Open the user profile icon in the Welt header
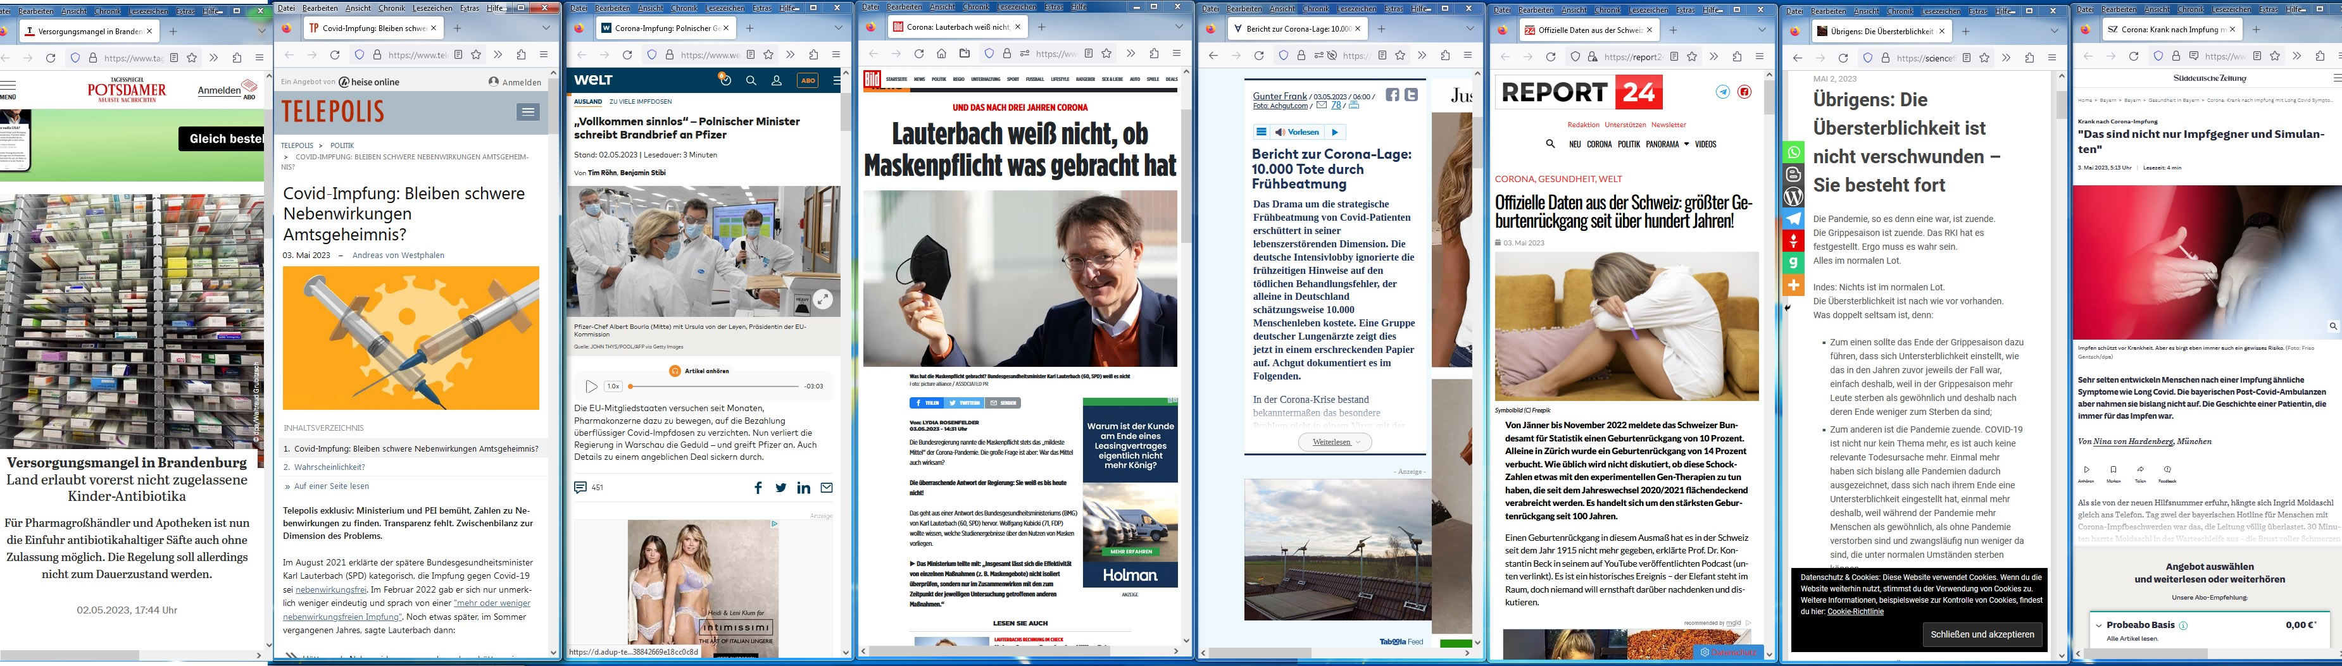Image resolution: width=2342 pixels, height=666 pixels. tap(777, 80)
